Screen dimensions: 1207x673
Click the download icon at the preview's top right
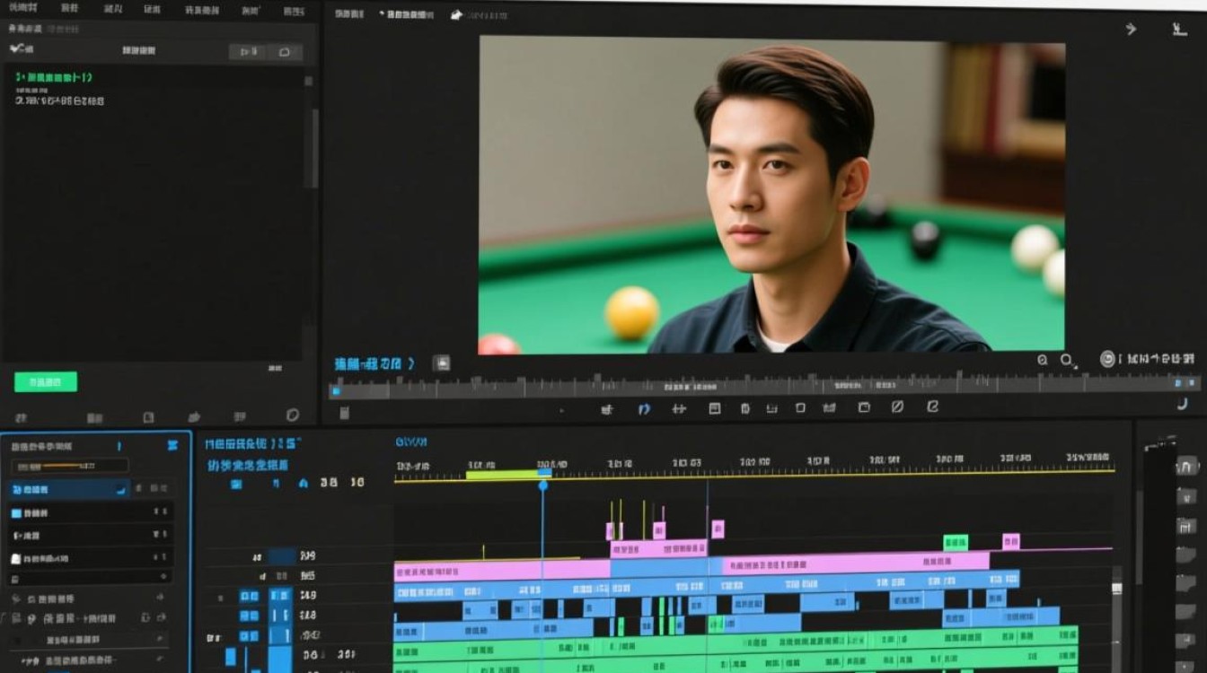[x=1180, y=29]
